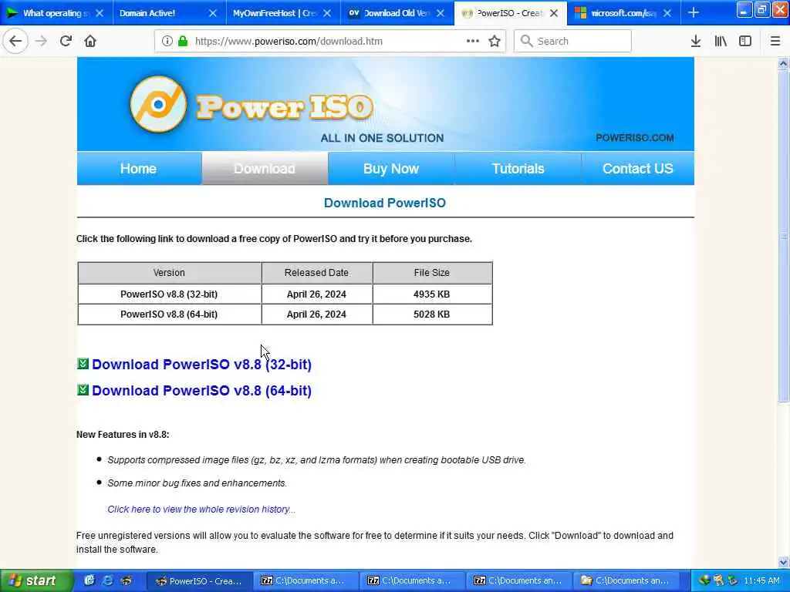Click the PowerISO disc logo
Screen dimensions: 790x592
[x=158, y=104]
